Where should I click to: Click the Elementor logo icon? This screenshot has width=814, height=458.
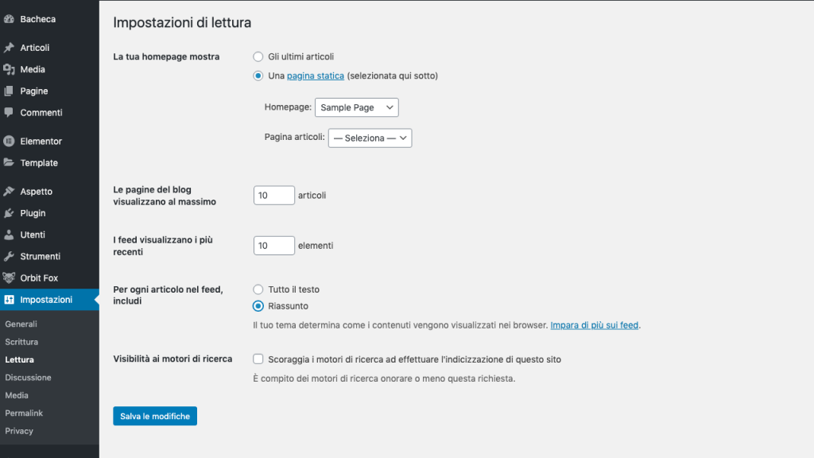pos(9,142)
